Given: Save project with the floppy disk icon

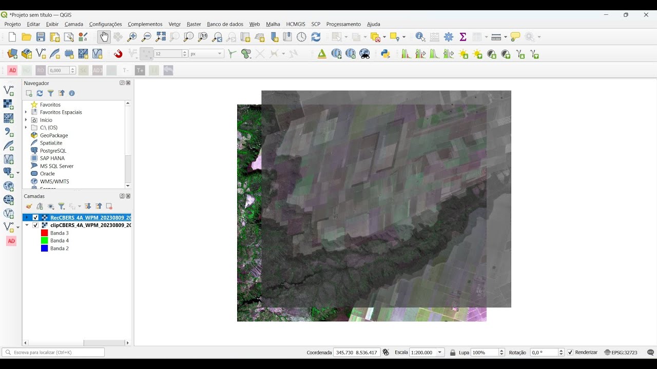Looking at the screenshot, I should (41, 37).
